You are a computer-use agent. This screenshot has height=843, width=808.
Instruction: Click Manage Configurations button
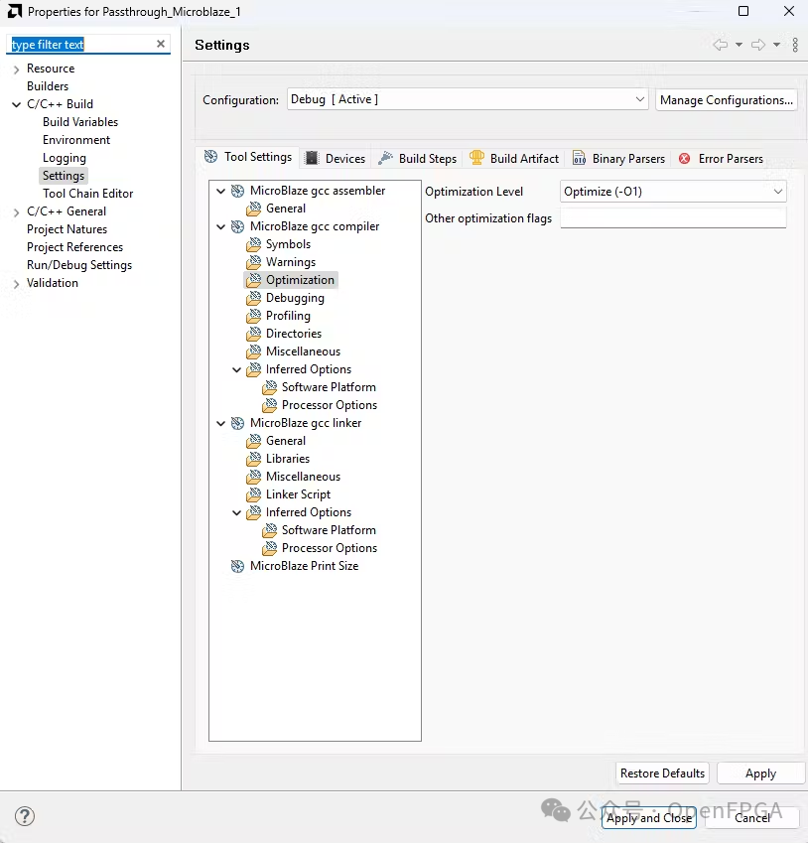[x=727, y=100]
